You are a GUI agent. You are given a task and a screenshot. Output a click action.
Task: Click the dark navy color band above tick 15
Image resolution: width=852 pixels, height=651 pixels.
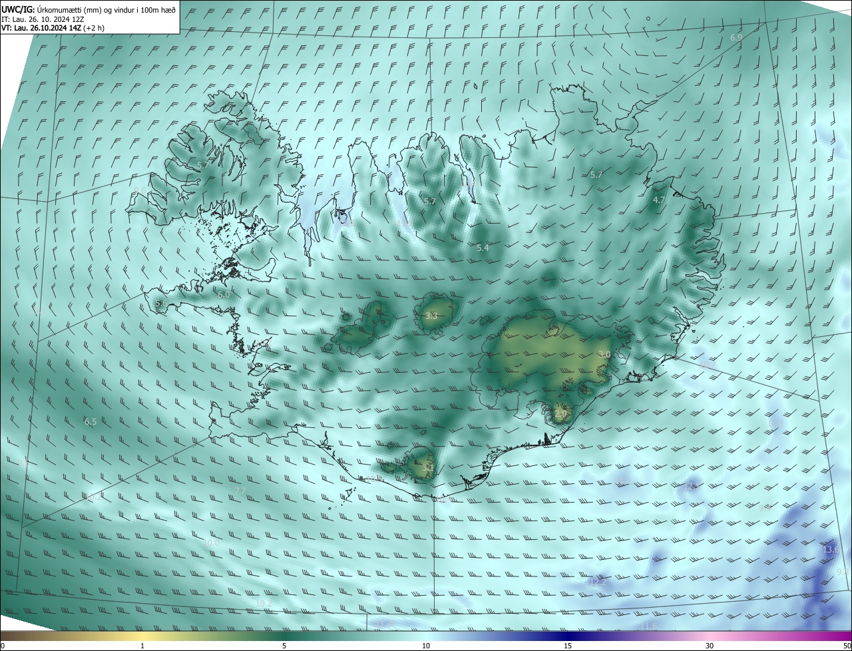click(x=568, y=636)
